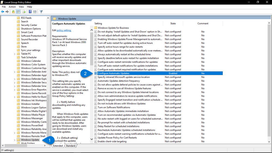Click the folder icon next to RSS Feeds
The image size is (272, 153).
(18, 18)
